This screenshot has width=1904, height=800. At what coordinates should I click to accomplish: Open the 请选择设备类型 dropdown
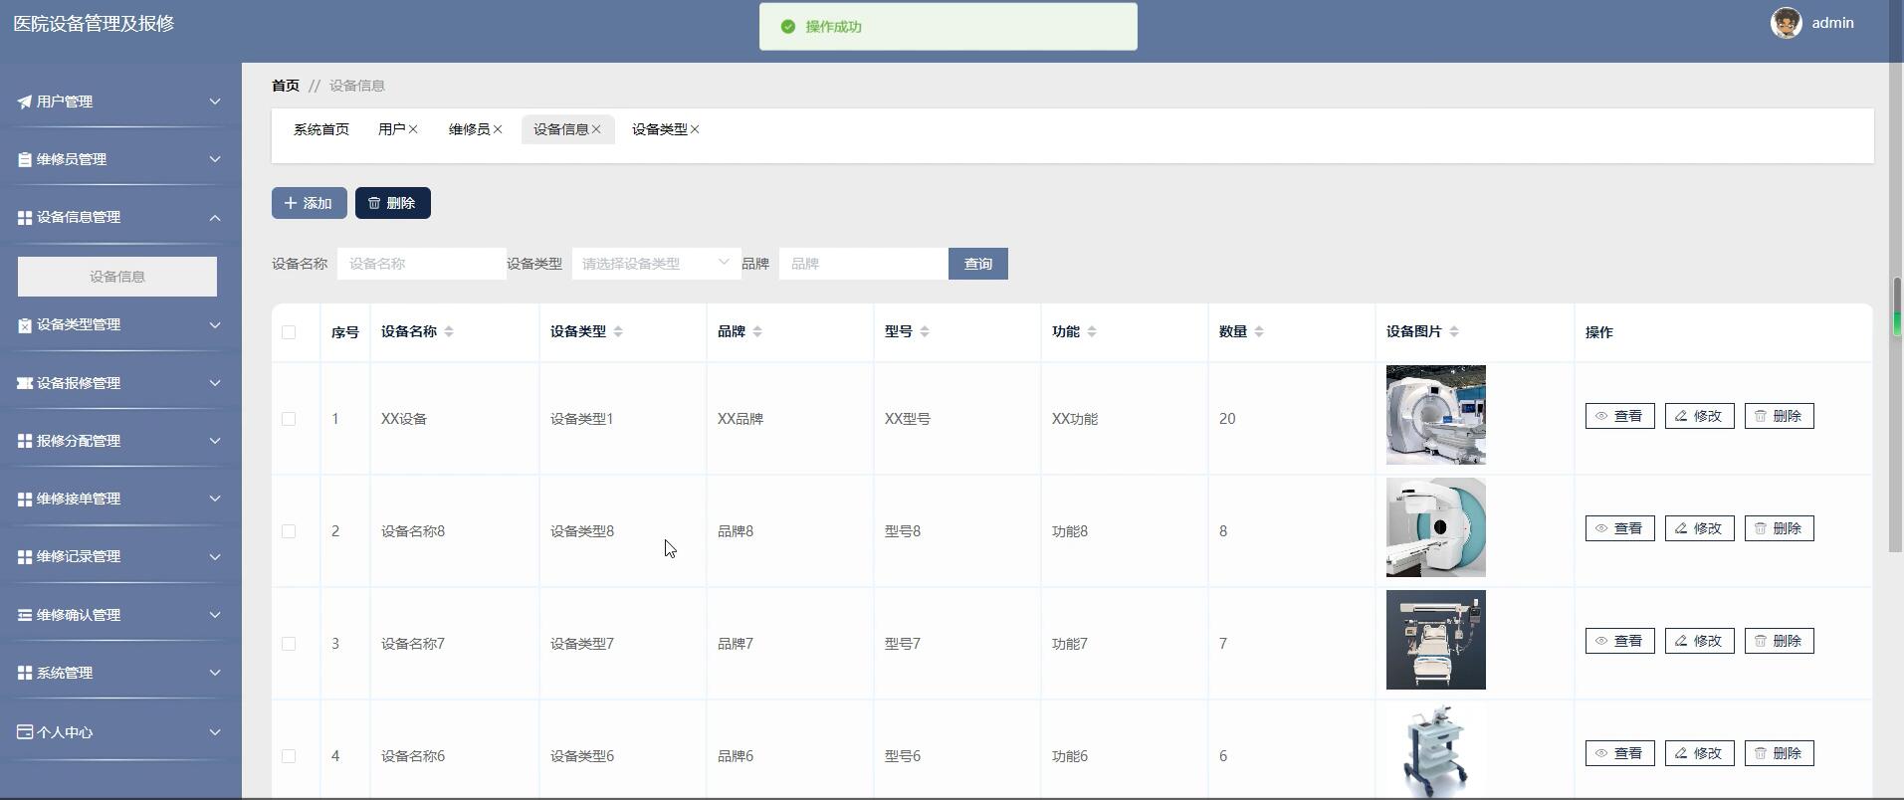[656, 264]
